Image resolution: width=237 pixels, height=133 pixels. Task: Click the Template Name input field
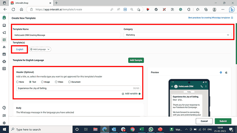click(x=66, y=35)
